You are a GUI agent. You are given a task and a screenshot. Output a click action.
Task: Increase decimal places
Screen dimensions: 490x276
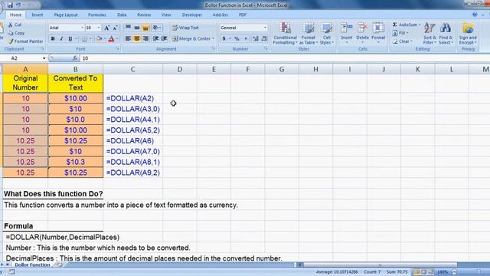tap(256, 39)
